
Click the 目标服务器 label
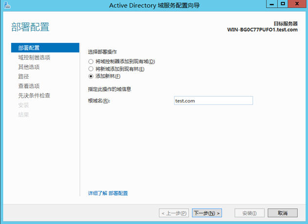286,24
